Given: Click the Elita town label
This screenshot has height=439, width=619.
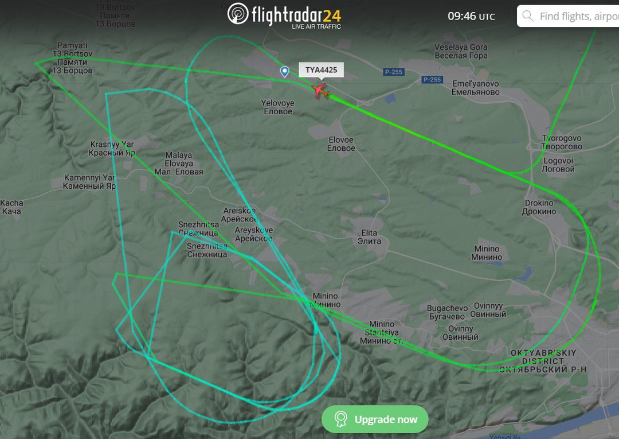Looking at the screenshot, I should coord(369,237).
